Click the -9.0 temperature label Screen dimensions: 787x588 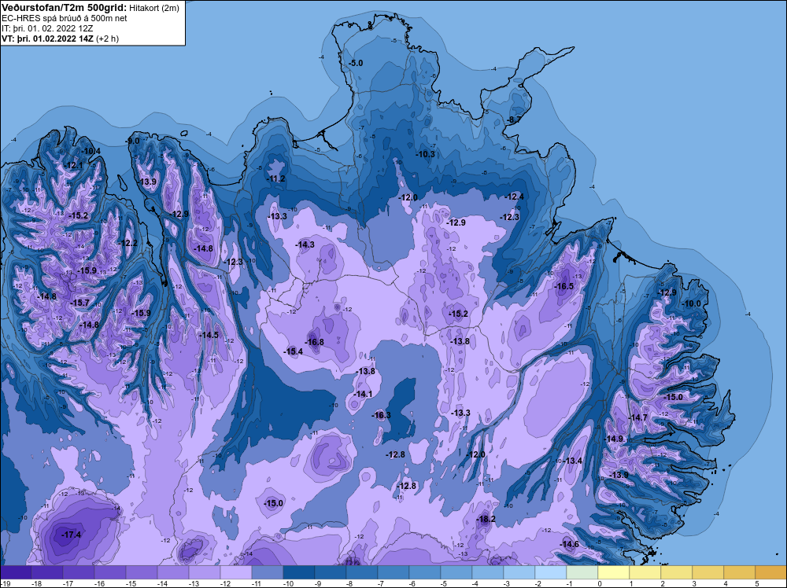pyautogui.click(x=132, y=141)
